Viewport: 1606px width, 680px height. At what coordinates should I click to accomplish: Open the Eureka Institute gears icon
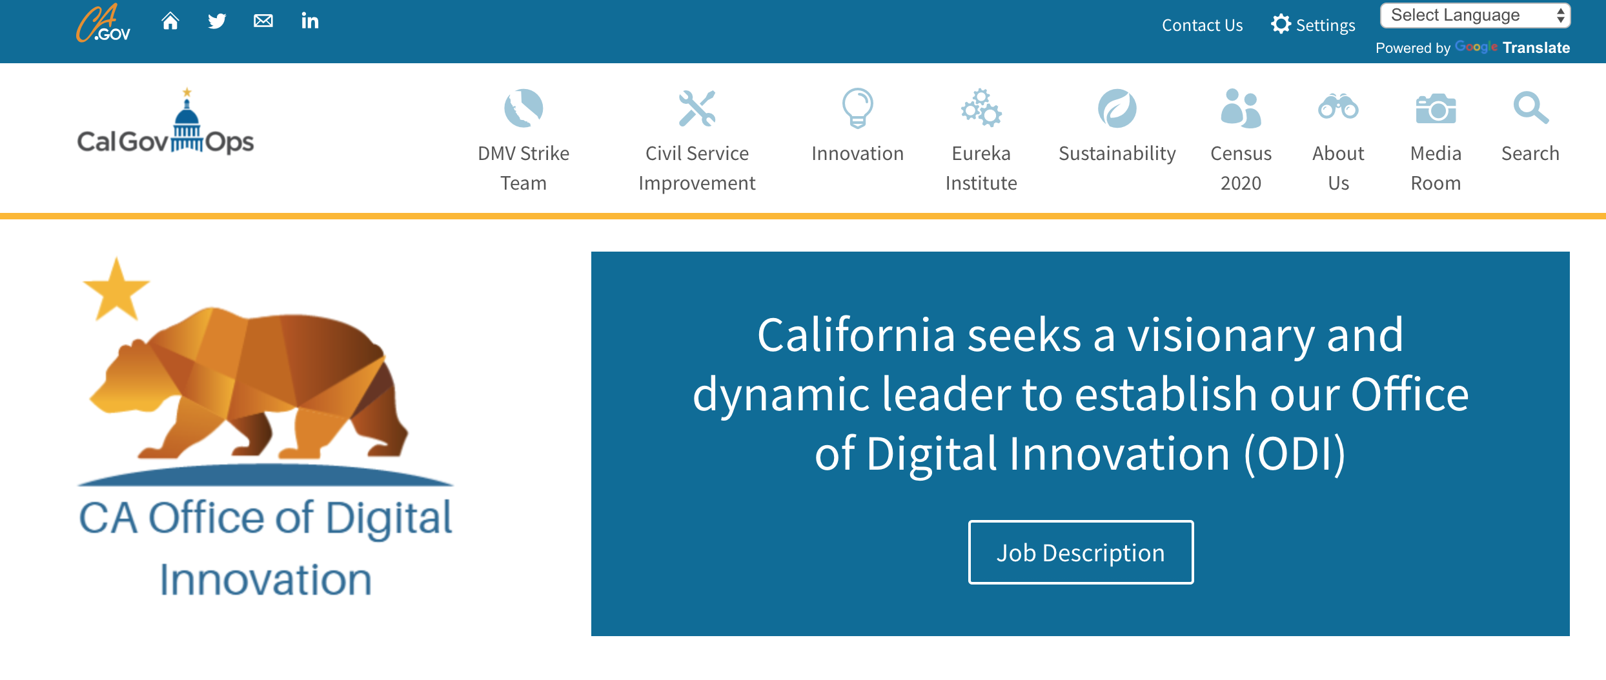[981, 108]
